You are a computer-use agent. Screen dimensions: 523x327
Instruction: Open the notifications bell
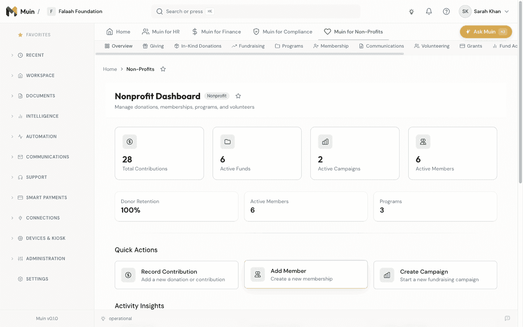429,11
